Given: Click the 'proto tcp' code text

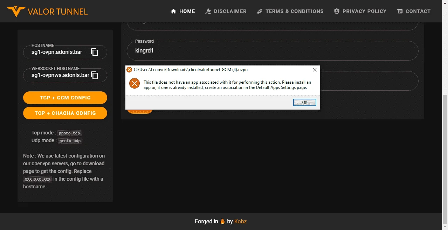Looking at the screenshot, I should (x=70, y=133).
